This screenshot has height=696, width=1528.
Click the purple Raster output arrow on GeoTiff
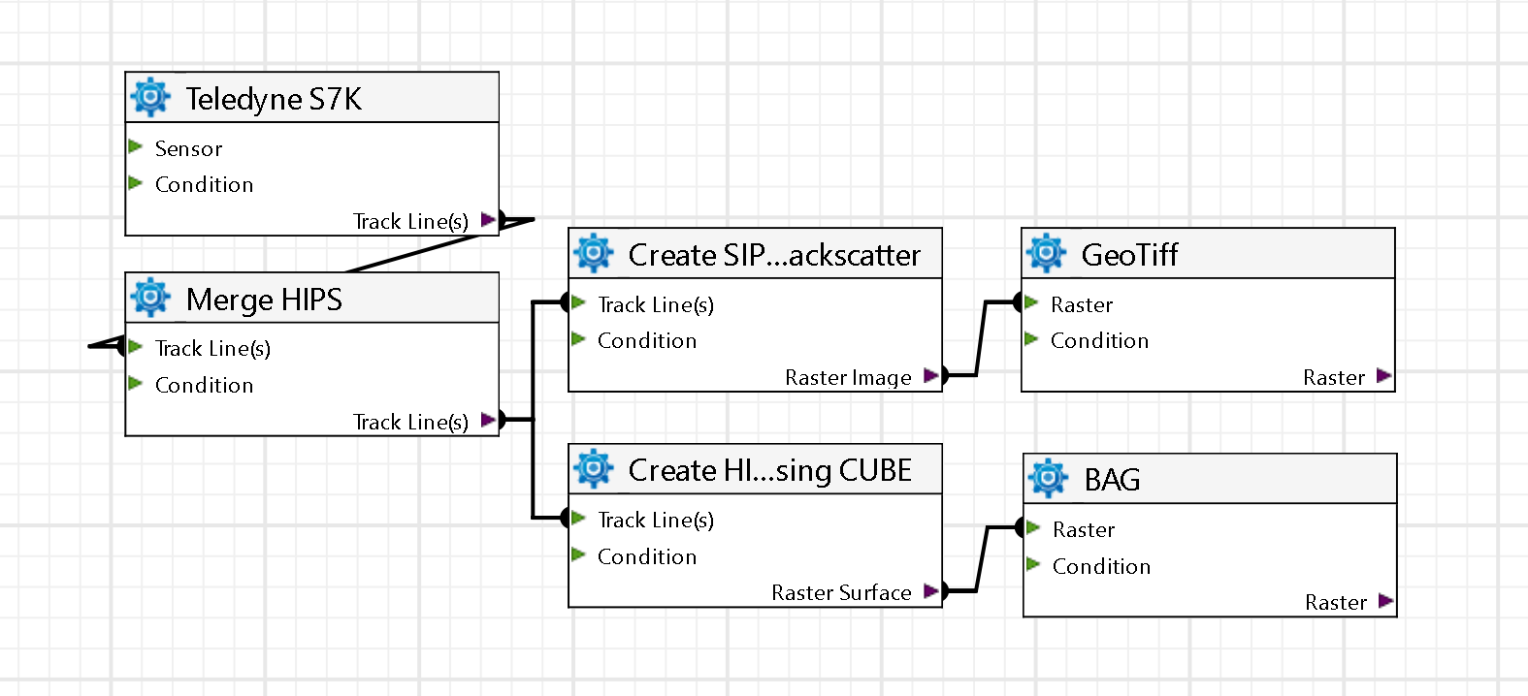[x=1383, y=376]
